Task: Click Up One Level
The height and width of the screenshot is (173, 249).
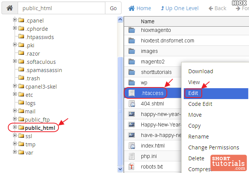Action: click(180, 8)
